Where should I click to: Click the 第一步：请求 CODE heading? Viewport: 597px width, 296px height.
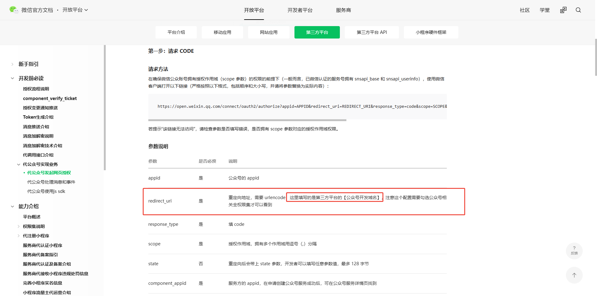171,51
